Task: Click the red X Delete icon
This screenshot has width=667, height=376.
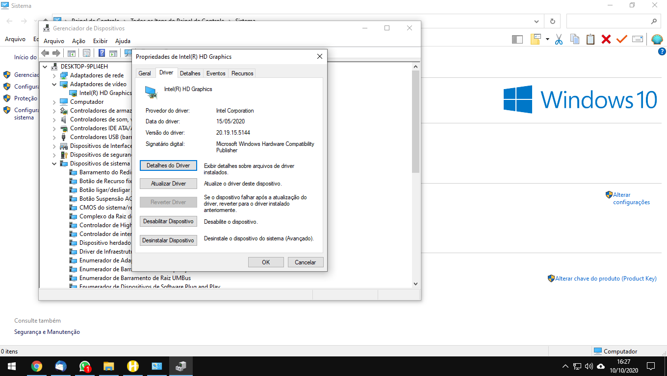Action: (x=606, y=39)
